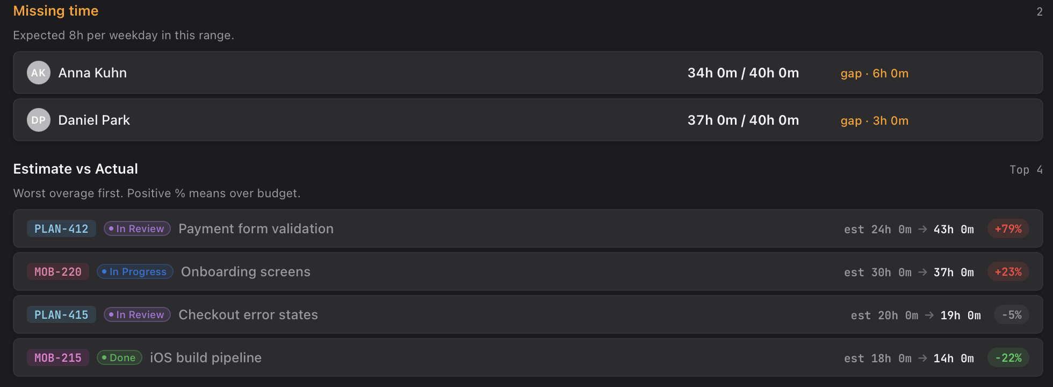Open the MOB-220 issue key
Screen dimensions: 1053x387
58,271
